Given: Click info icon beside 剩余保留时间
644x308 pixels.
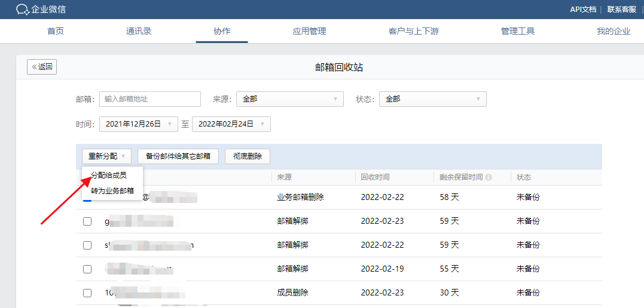Looking at the screenshot, I should pos(489,177).
